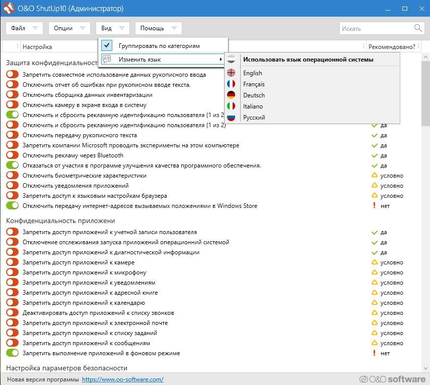Click warning triangle for доступ к электронной почте
The image size is (430, 385).
click(374, 322)
